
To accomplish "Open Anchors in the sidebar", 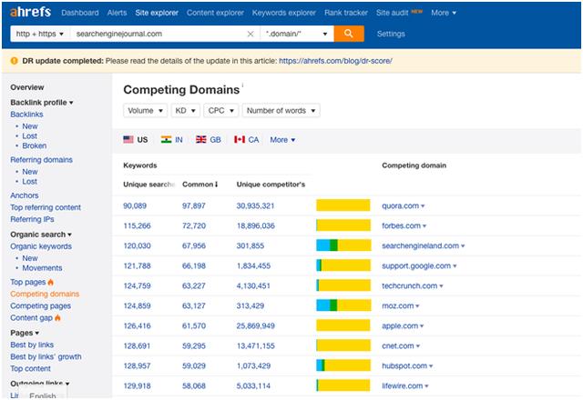I will tap(25, 195).
